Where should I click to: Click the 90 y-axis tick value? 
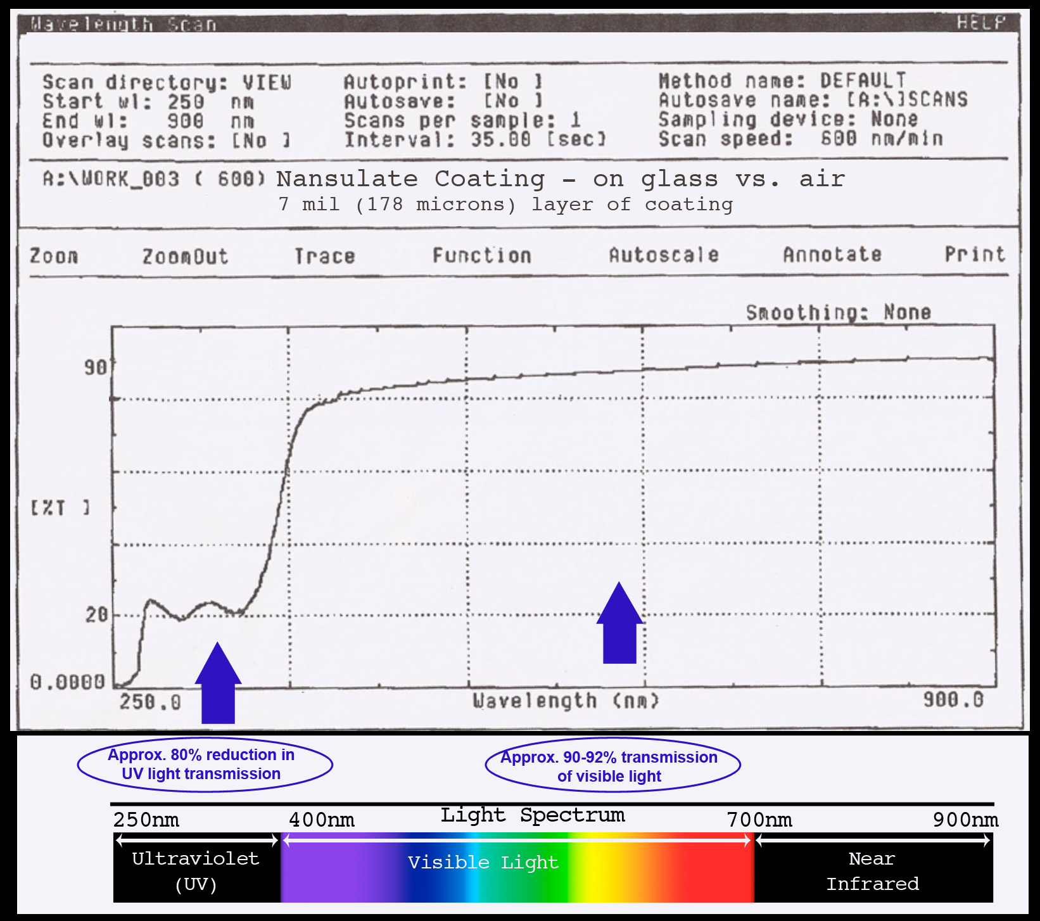point(96,367)
